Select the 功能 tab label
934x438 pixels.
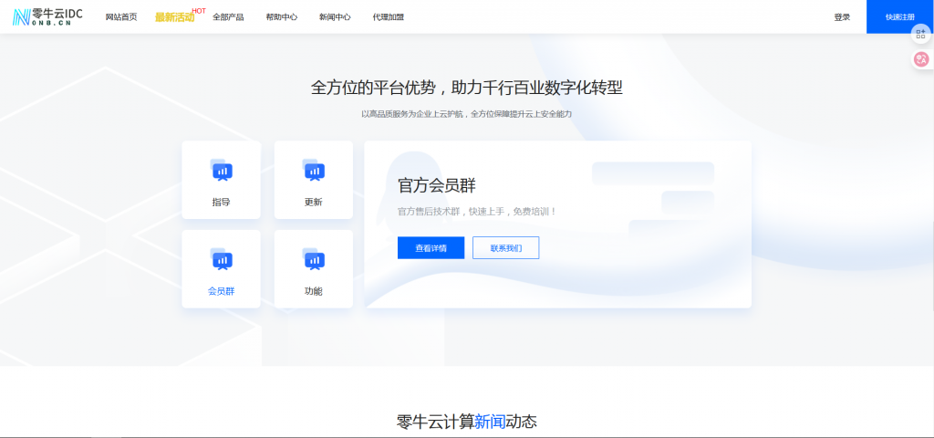[314, 291]
